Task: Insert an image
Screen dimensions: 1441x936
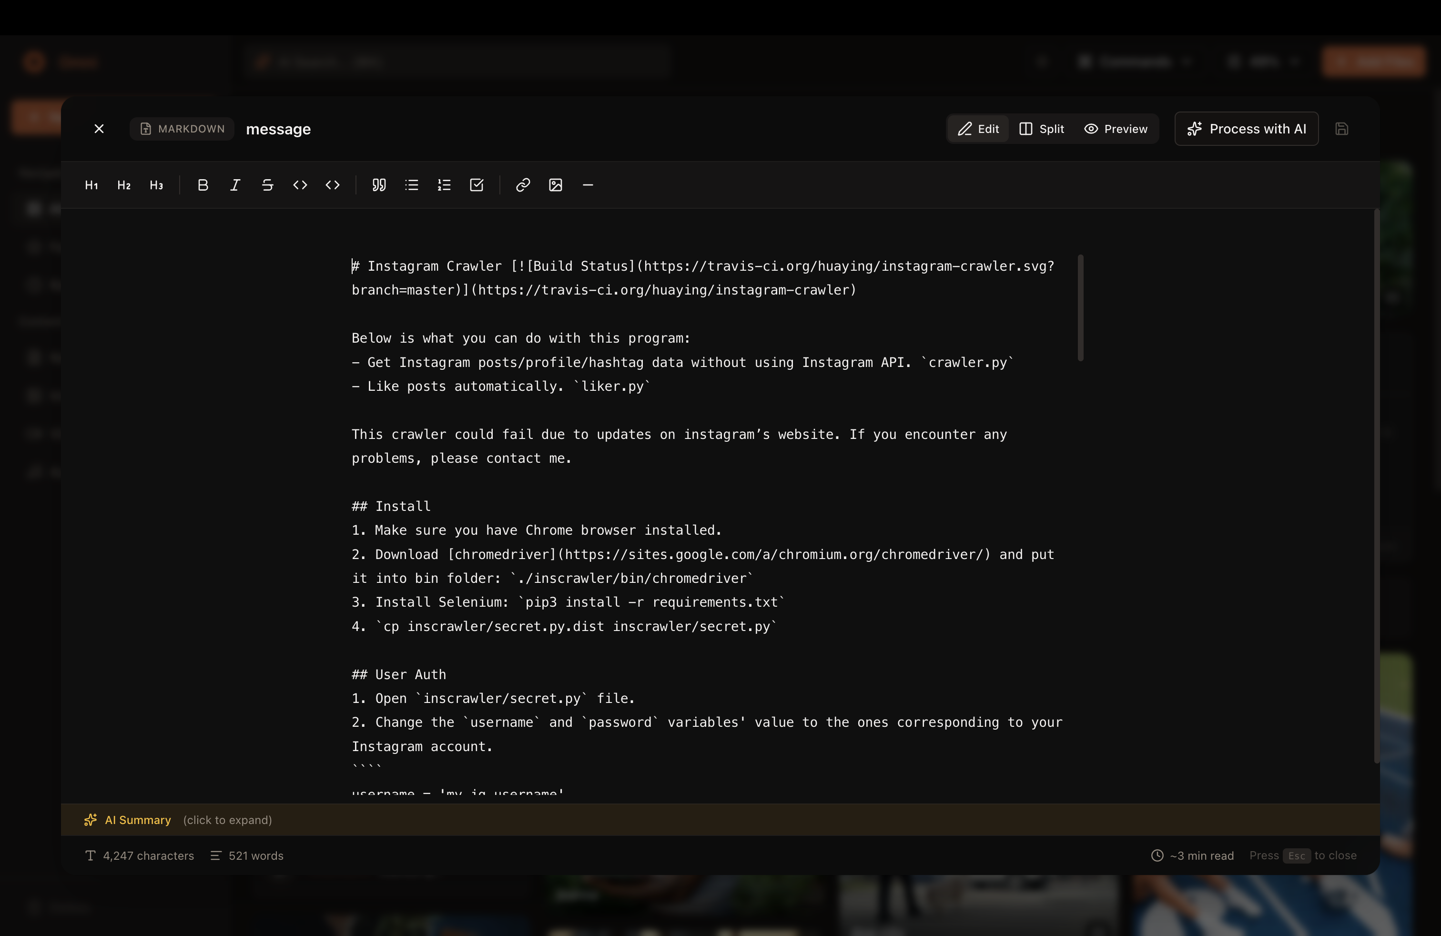Action: (555, 185)
